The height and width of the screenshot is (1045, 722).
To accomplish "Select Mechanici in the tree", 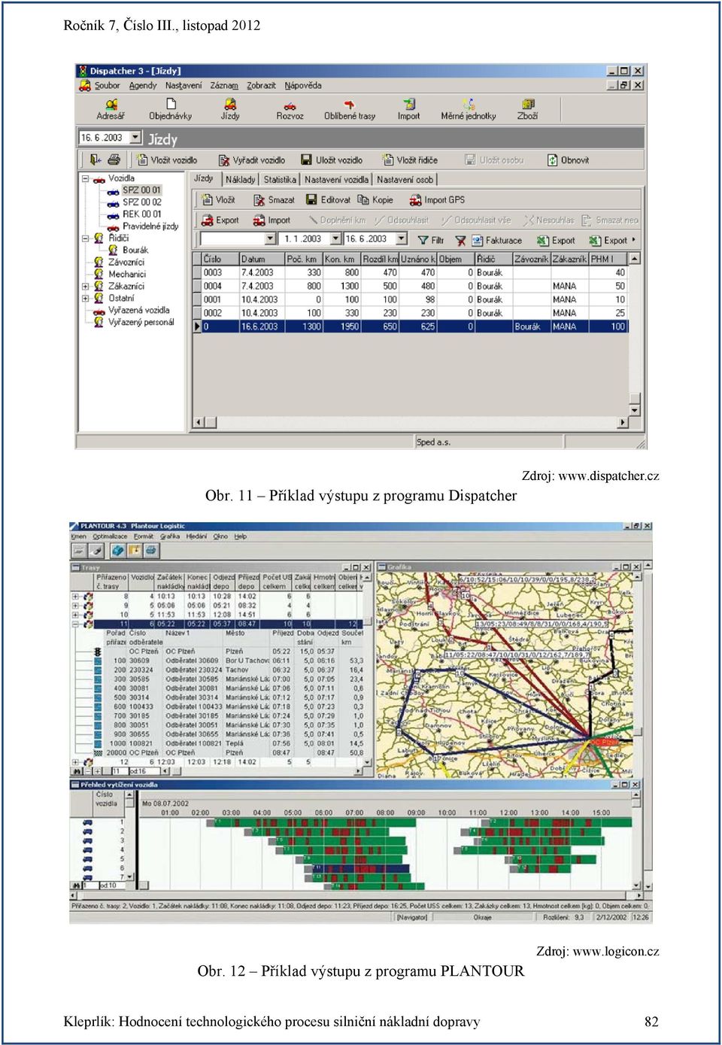I will click(x=127, y=275).
